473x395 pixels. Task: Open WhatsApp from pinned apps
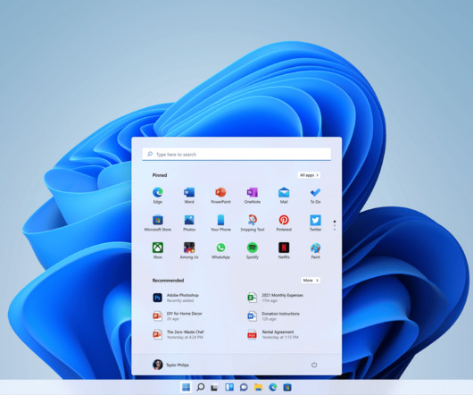[x=220, y=250]
